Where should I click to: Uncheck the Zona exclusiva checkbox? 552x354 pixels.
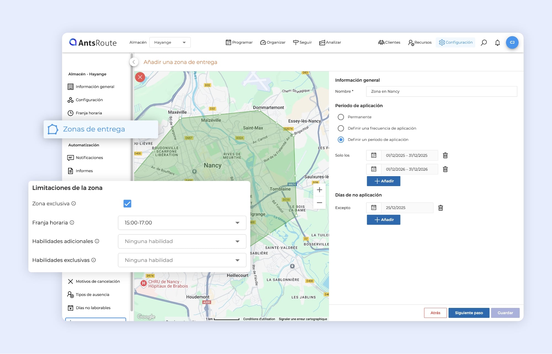(127, 204)
